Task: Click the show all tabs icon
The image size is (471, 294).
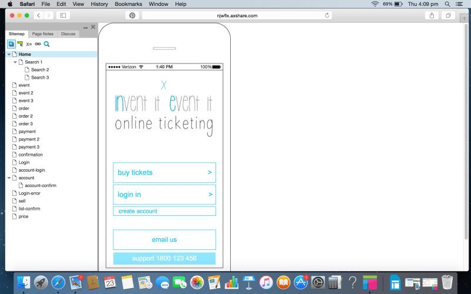Action: [x=448, y=15]
